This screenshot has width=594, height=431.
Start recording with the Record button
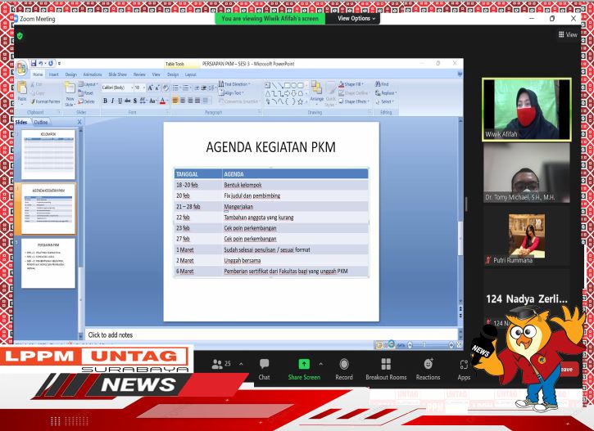coord(344,370)
